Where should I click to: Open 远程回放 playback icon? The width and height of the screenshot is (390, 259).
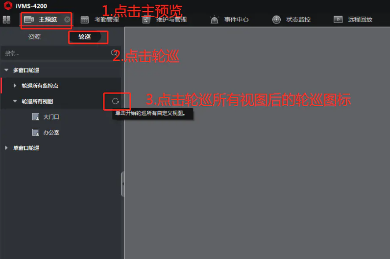338,20
